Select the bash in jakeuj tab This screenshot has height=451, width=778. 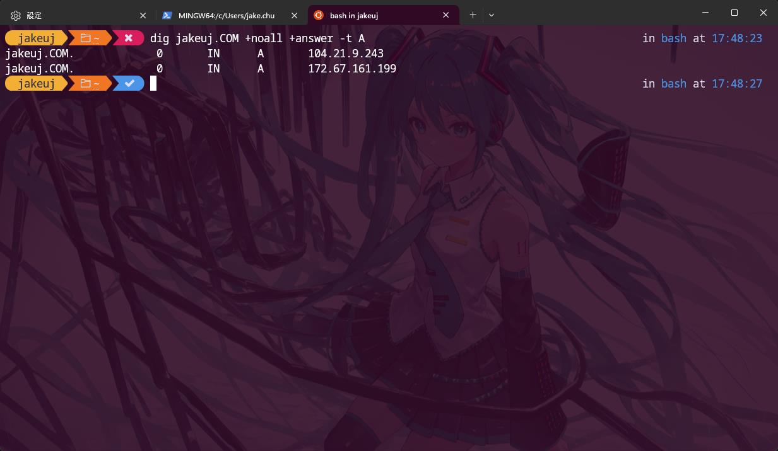(x=384, y=15)
